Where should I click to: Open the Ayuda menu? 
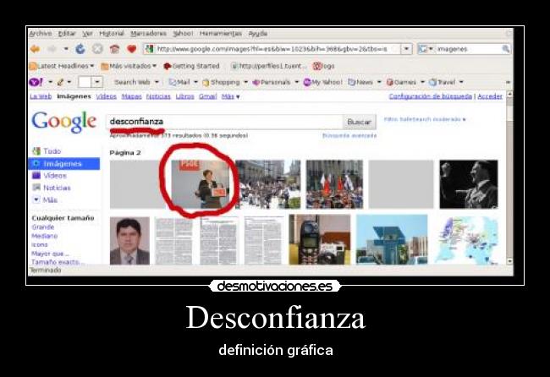258,34
